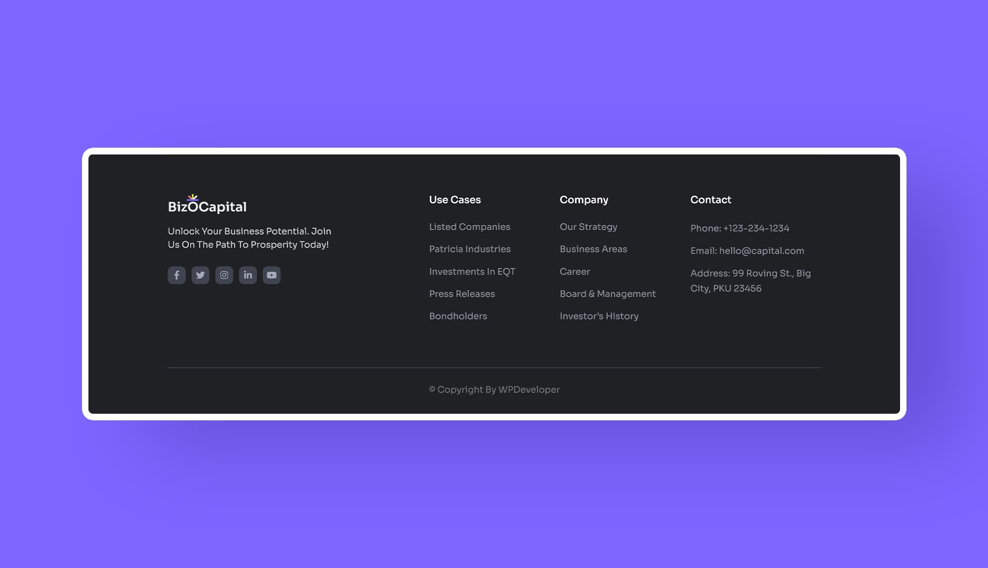Screen dimensions: 988x568
Task: Open the Investor's History link
Action: 599,316
